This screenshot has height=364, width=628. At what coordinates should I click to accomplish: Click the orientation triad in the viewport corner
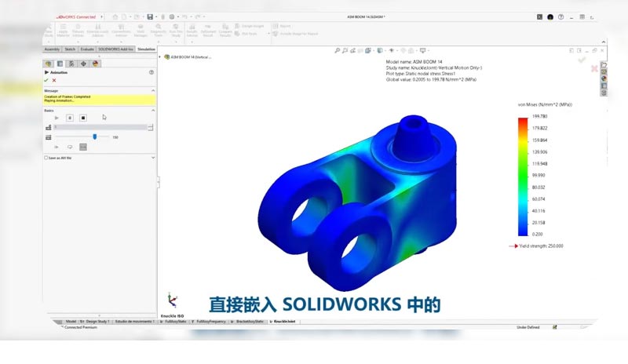172,300
